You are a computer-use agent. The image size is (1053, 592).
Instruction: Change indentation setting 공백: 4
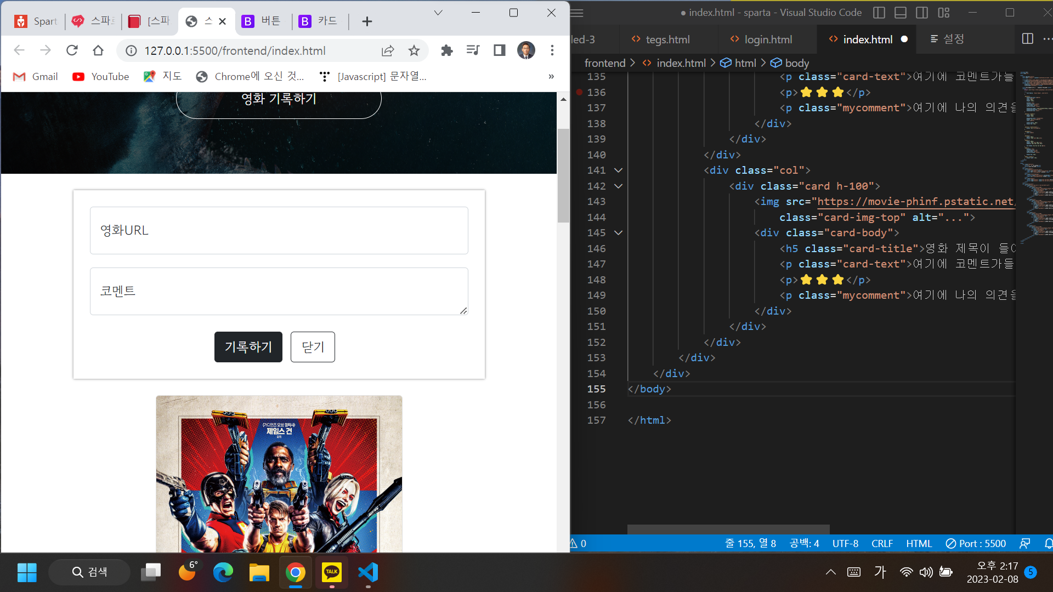804,543
